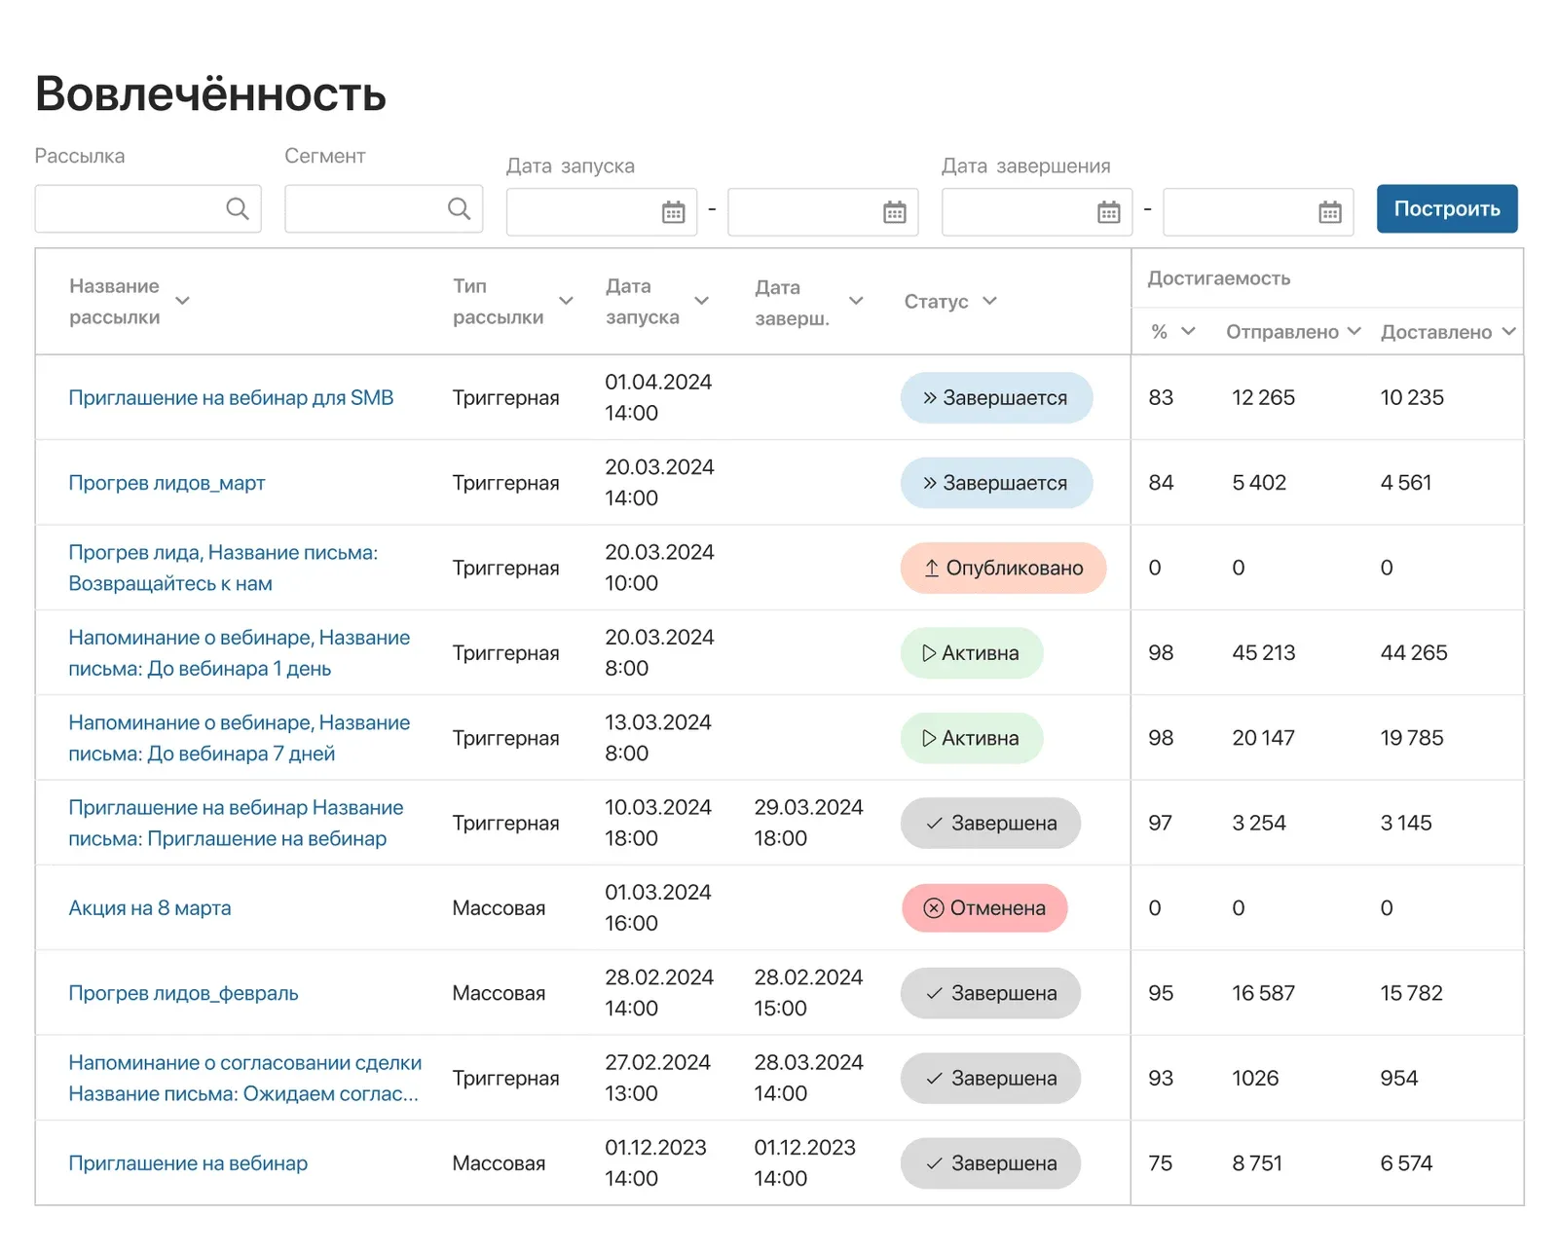
Task: Click the Достигаемость group header
Action: pos(1219,278)
